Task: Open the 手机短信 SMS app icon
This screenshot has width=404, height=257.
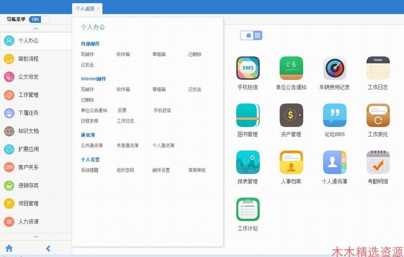Action: tap(247, 68)
